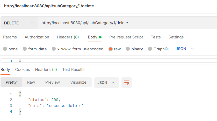Viewport: 217px width, 121px height.
Task: Open the request Headers (8) tab
Action: click(x=68, y=37)
